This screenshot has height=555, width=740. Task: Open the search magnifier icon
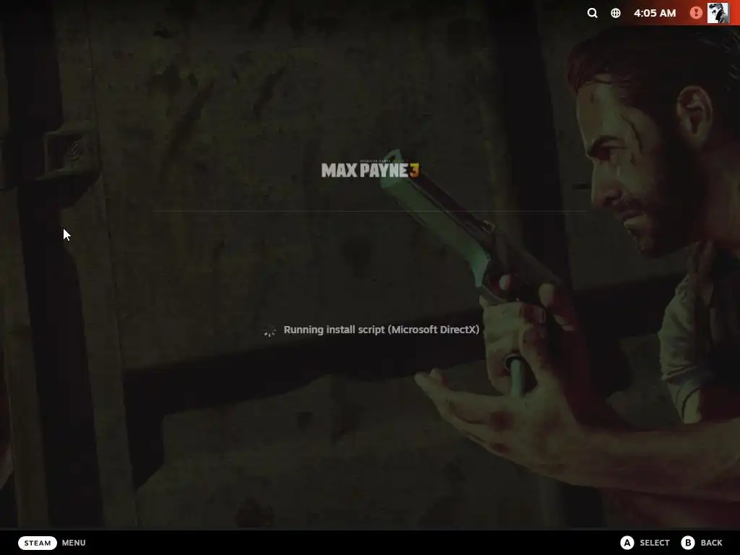tap(593, 13)
